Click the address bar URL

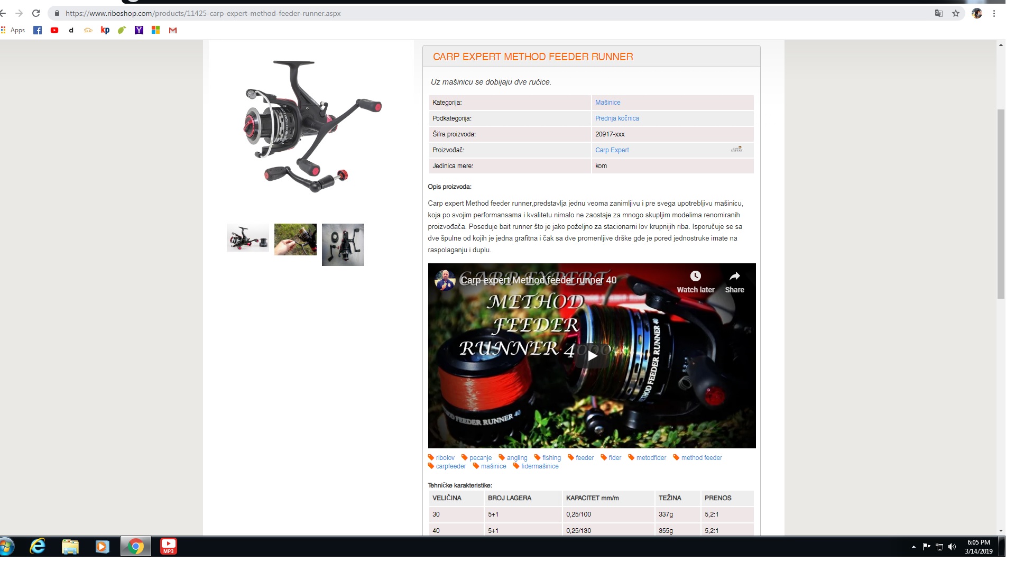coord(203,13)
